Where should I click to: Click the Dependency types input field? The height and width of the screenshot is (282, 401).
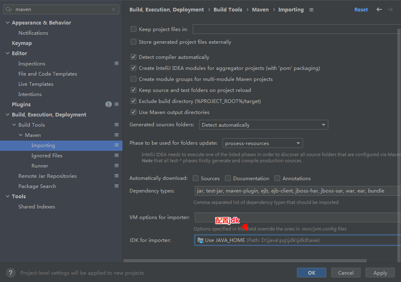(x=298, y=191)
